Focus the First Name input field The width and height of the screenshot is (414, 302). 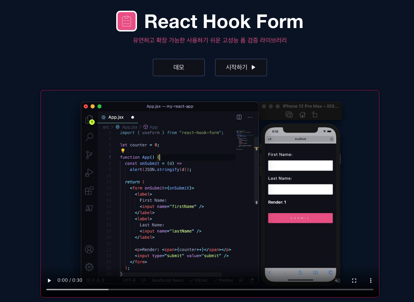coord(301,165)
